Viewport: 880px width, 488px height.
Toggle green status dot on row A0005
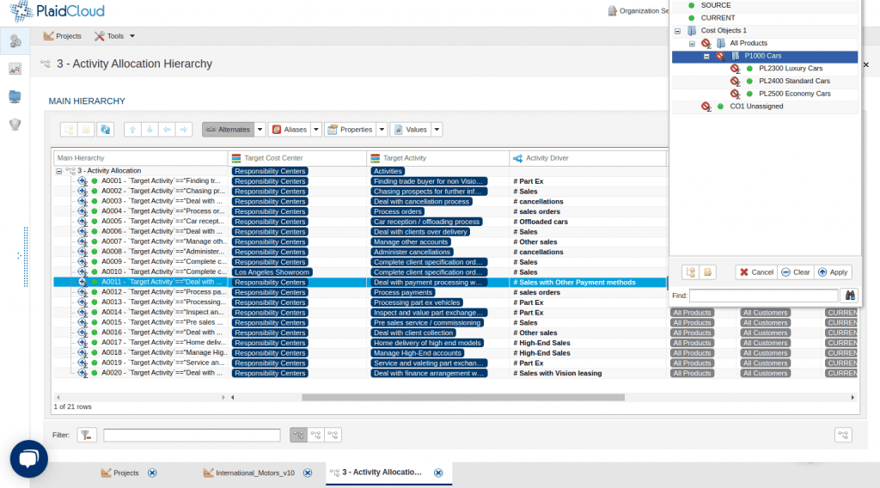coord(95,222)
